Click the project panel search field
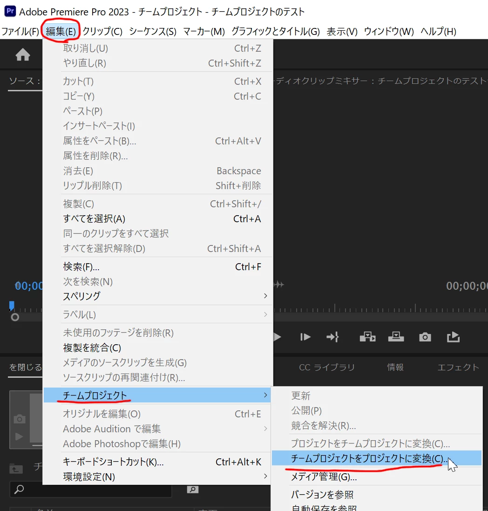Viewport: 488px width, 511px height. (90, 490)
